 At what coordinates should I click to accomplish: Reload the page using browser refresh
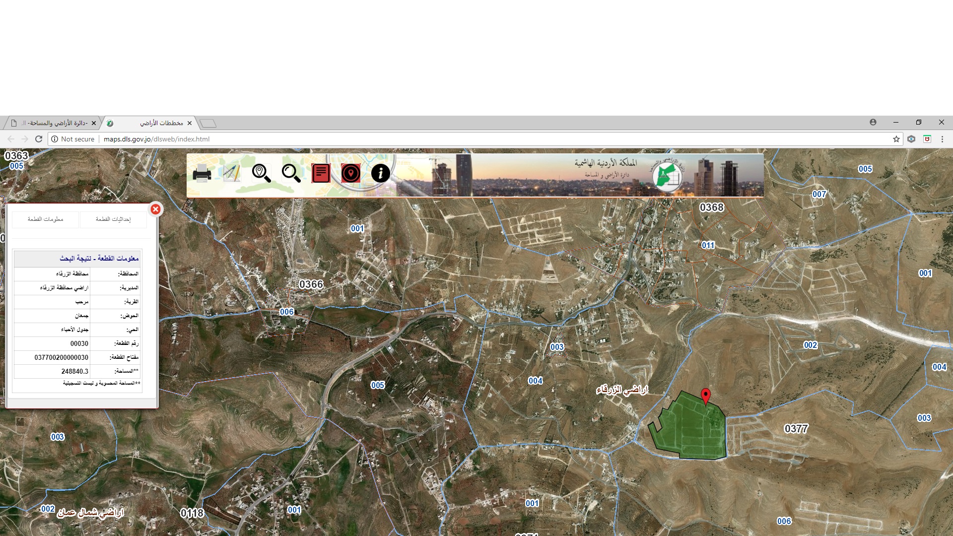39,139
